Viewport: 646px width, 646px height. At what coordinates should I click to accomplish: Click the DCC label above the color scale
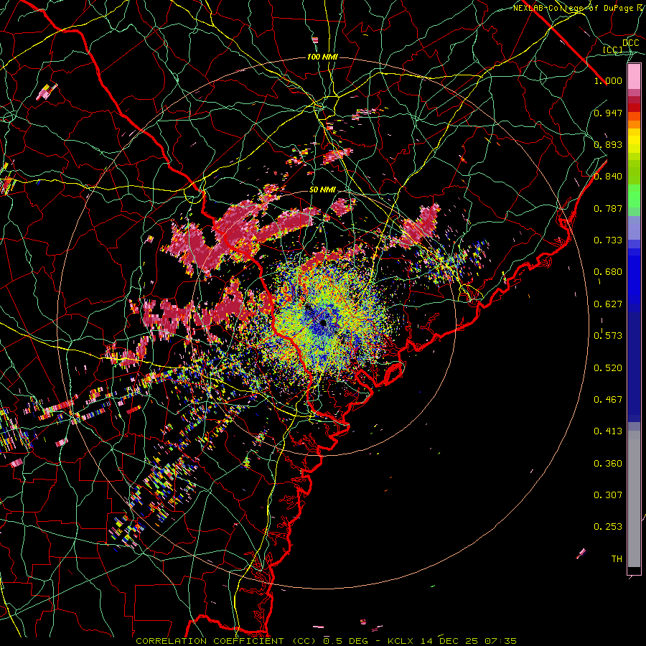click(x=630, y=43)
